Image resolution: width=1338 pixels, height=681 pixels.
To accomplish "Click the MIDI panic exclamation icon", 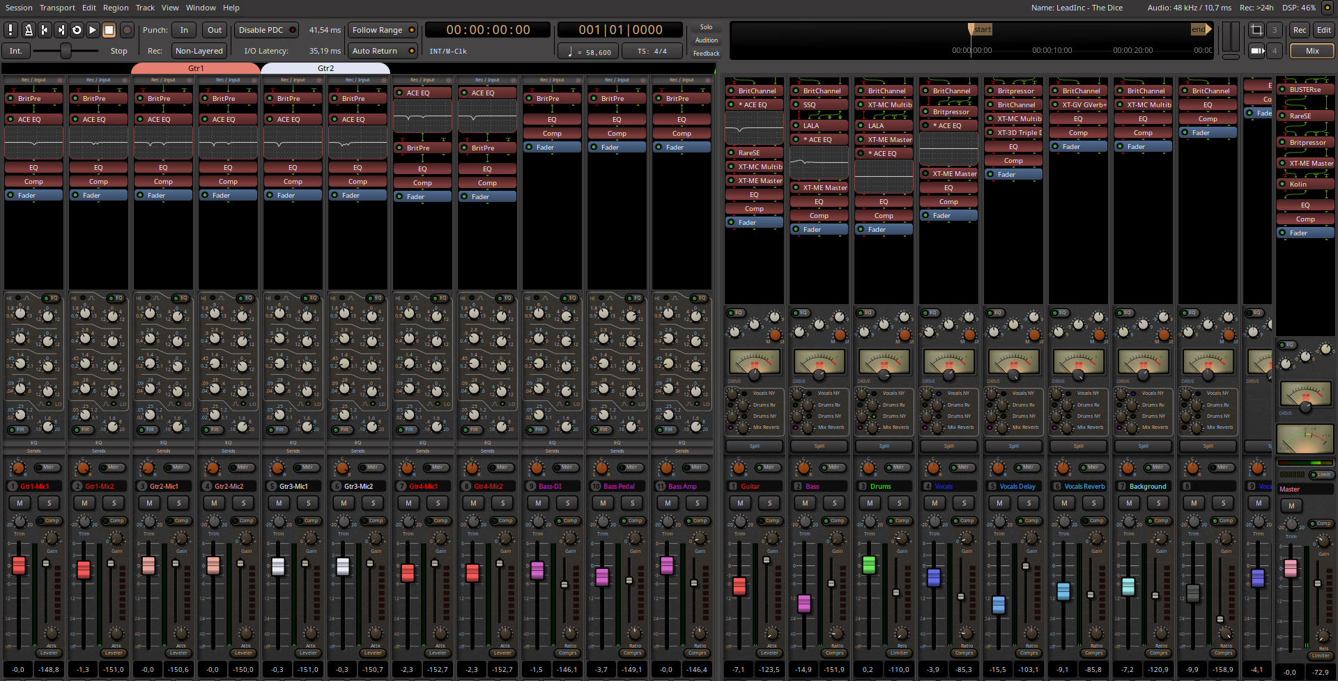I will [x=11, y=30].
